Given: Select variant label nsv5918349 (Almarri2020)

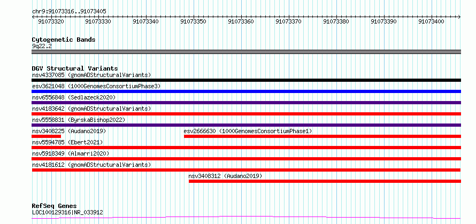Looking at the screenshot, I should [71, 153].
